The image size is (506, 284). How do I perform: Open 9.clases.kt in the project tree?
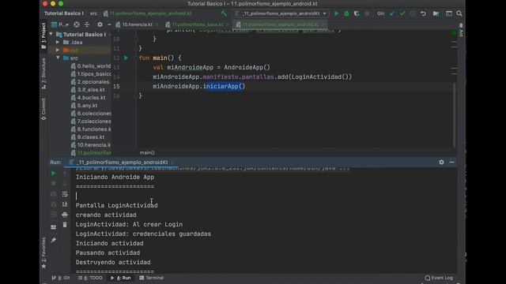(x=88, y=136)
